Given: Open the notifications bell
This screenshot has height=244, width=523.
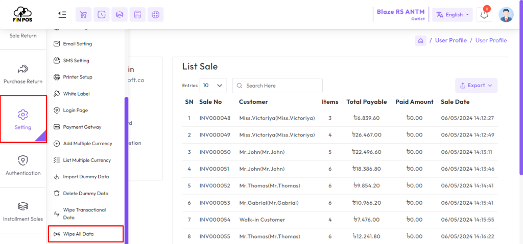Looking at the screenshot, I should click(x=484, y=15).
